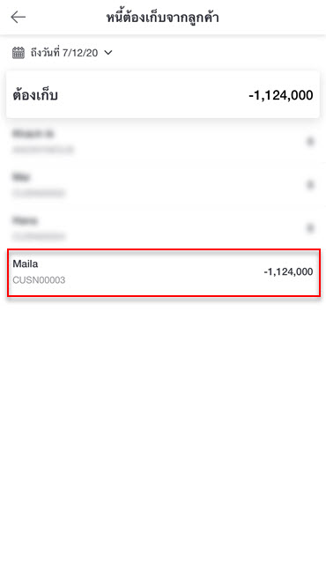Select blurred customer code under second row
This screenshot has width=326, height=564.
tap(39, 193)
